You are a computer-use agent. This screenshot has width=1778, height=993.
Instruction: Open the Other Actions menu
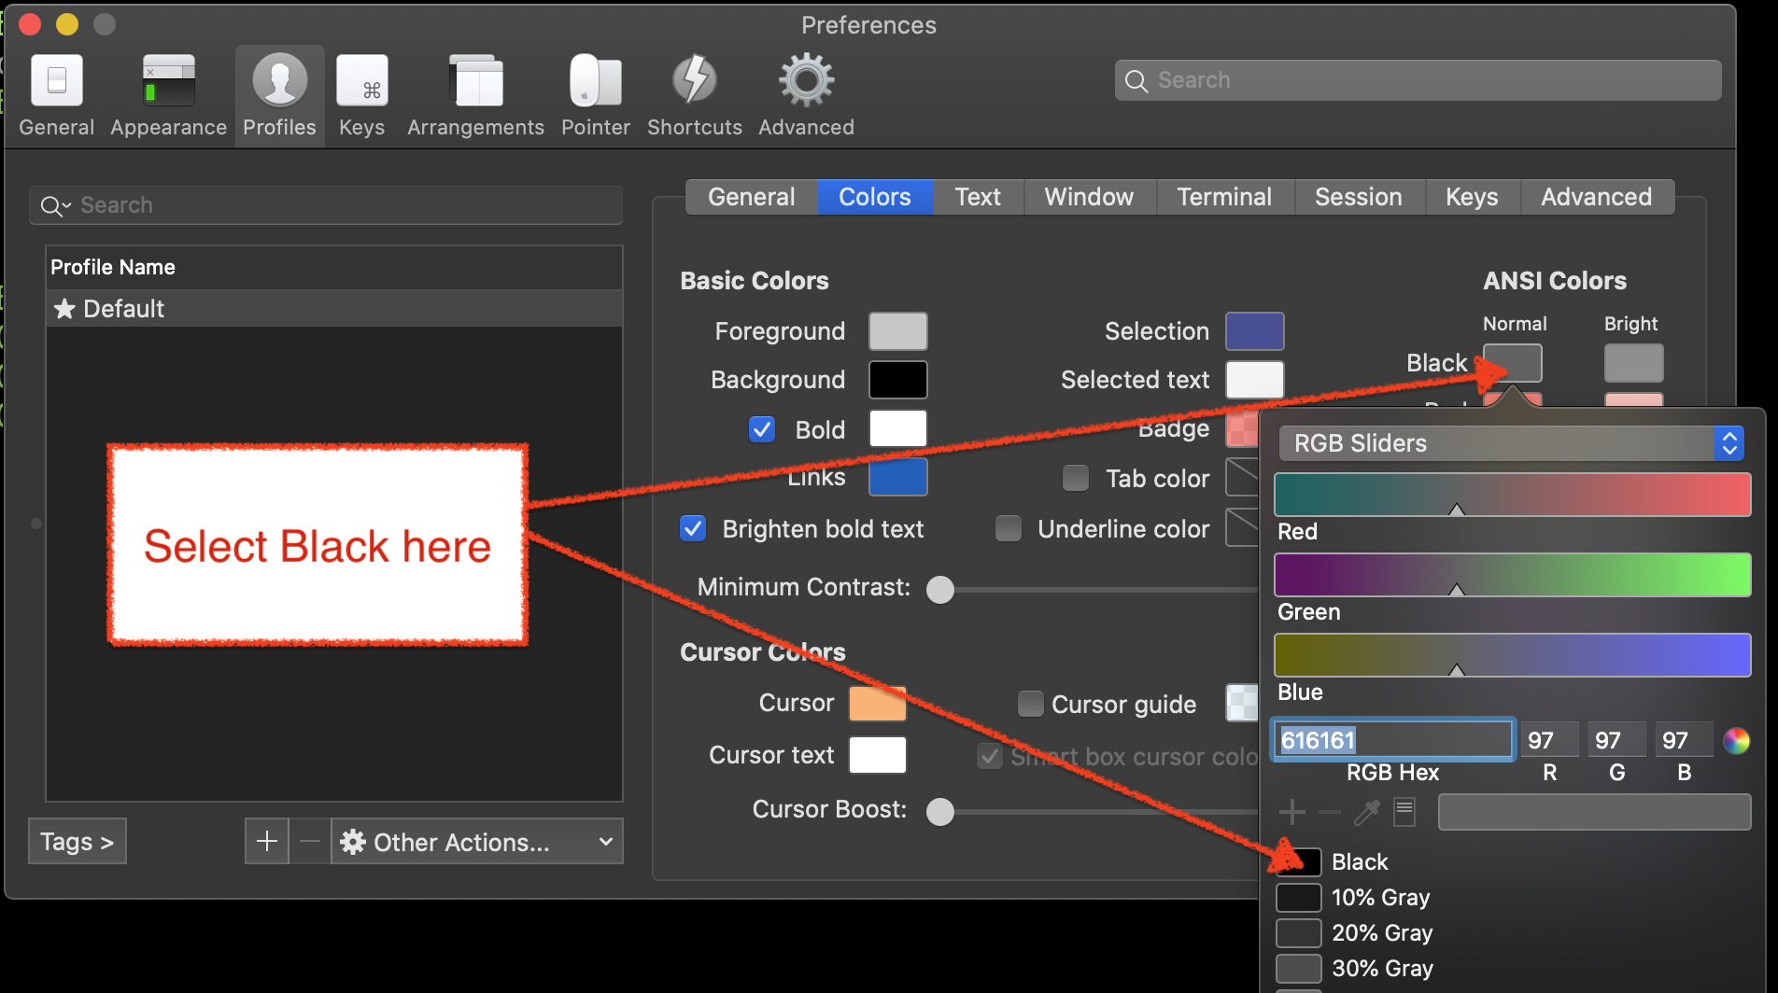pyautogui.click(x=477, y=842)
